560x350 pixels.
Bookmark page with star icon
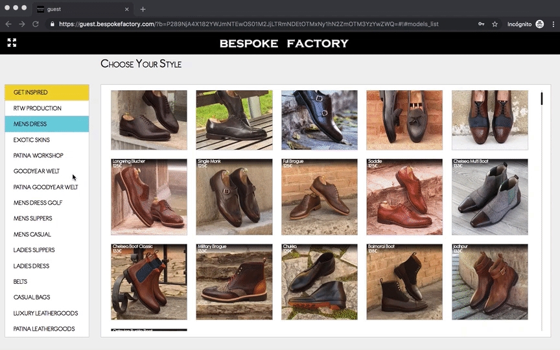(x=495, y=24)
